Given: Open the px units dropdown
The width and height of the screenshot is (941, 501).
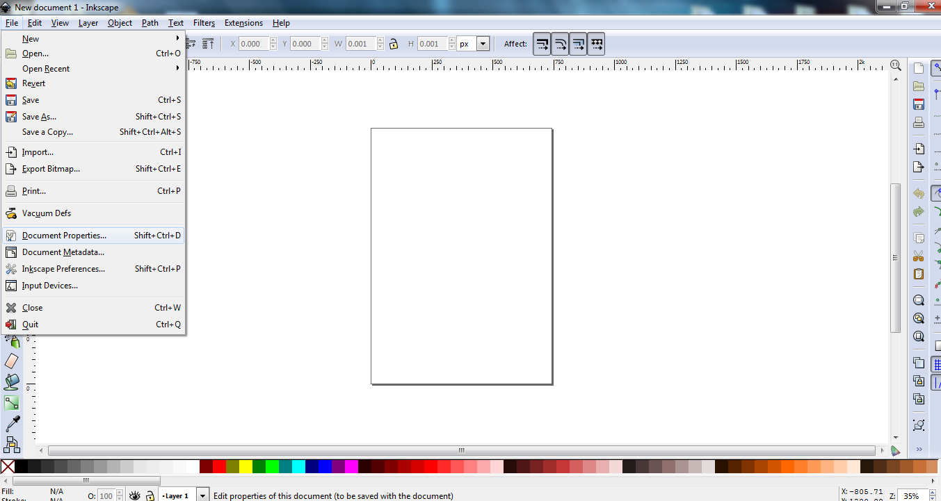Looking at the screenshot, I should pyautogui.click(x=483, y=44).
